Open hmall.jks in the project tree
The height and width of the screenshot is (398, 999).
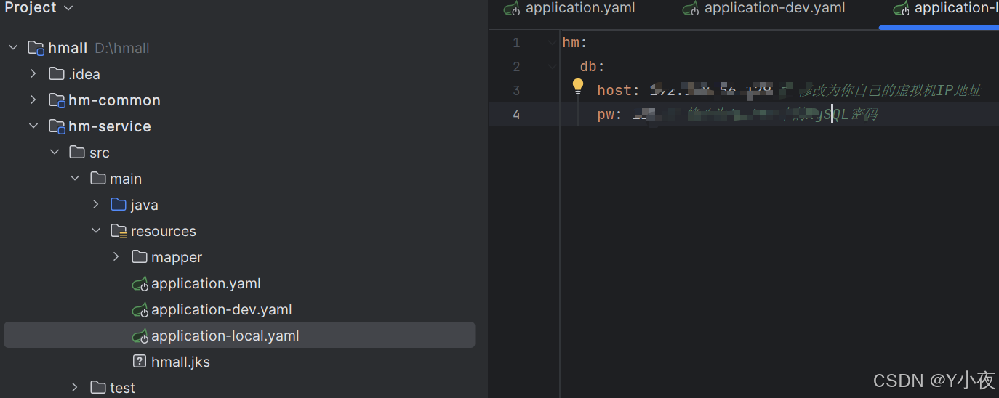click(x=180, y=362)
